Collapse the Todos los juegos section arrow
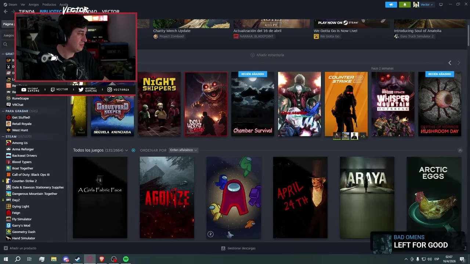 pos(460,150)
